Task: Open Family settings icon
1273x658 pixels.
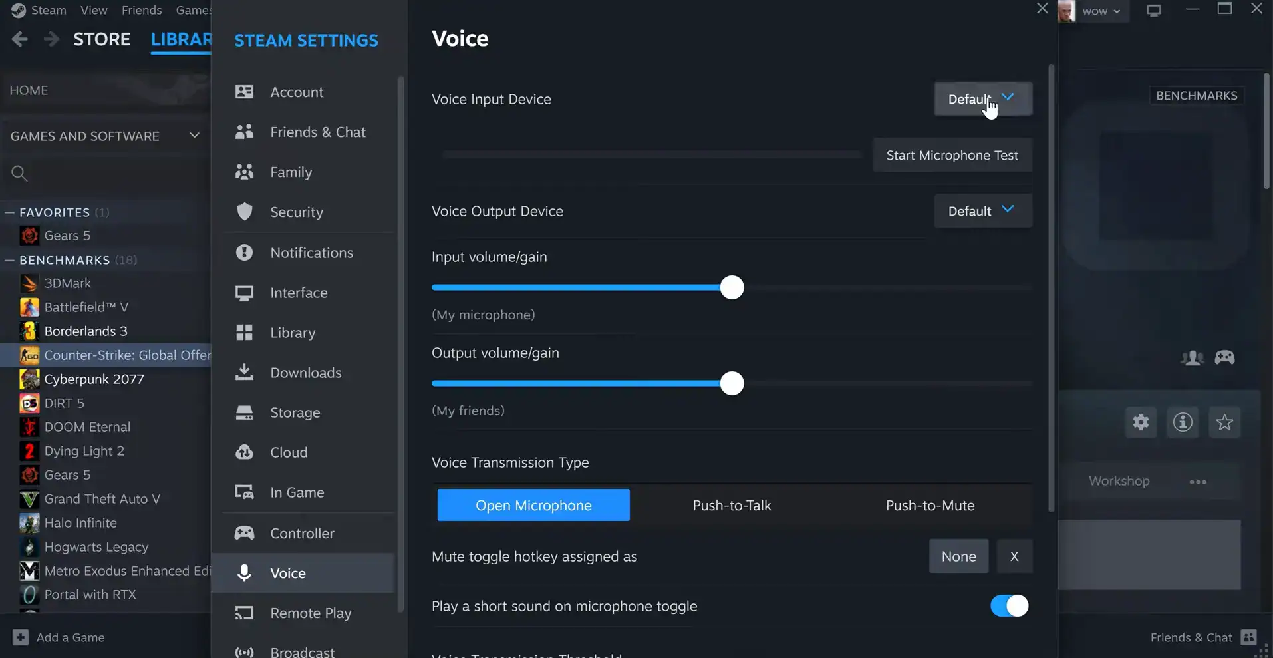Action: [x=244, y=172]
